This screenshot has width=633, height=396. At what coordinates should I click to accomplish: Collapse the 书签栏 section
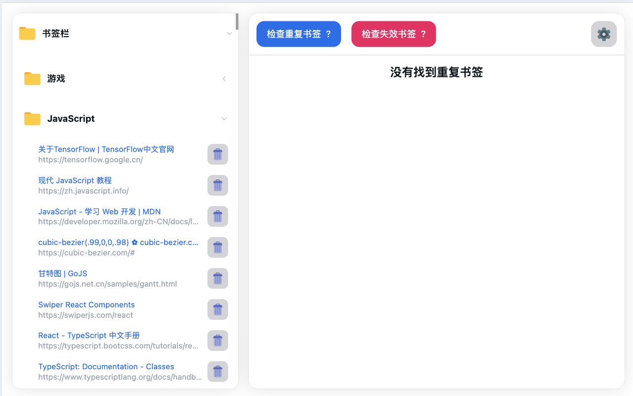(x=229, y=33)
